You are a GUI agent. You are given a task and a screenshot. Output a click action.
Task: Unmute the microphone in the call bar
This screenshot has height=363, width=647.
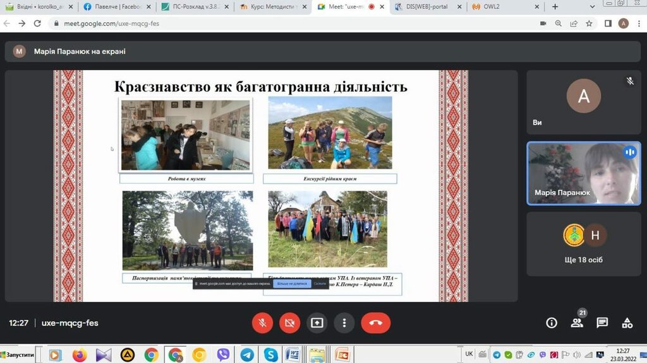pos(262,323)
